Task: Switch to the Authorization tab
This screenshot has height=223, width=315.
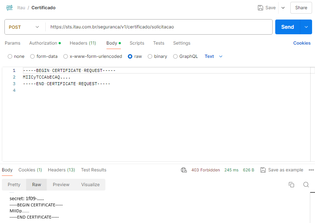Action: click(45, 43)
